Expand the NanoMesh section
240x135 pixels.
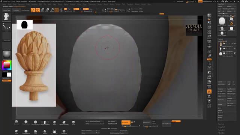tap(222, 130)
